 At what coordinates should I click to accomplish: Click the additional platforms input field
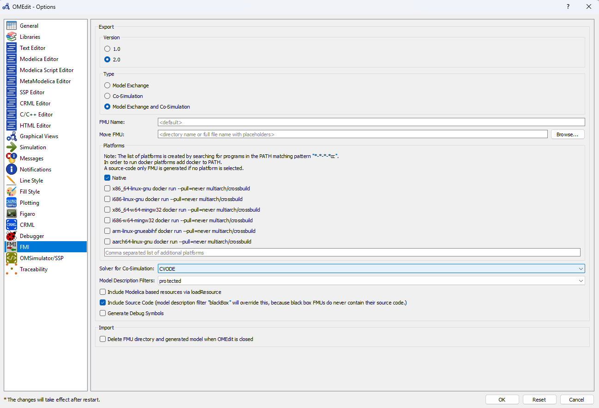coord(342,253)
